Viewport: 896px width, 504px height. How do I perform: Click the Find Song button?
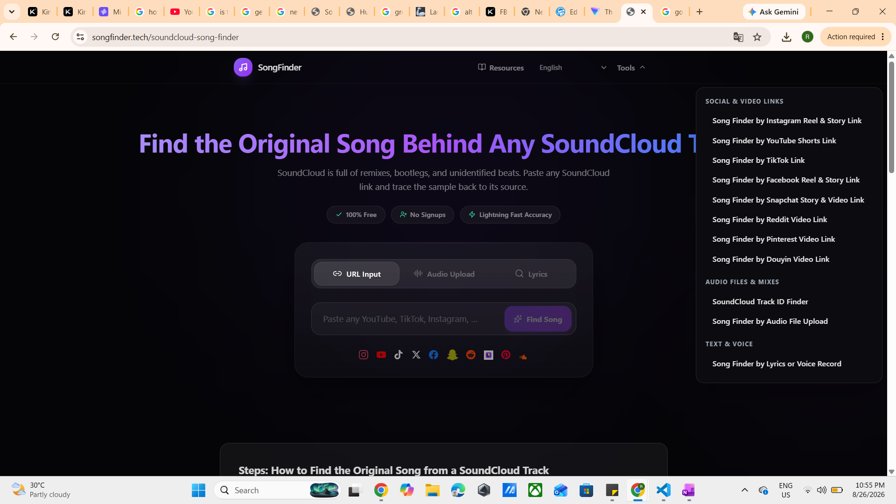point(538,319)
